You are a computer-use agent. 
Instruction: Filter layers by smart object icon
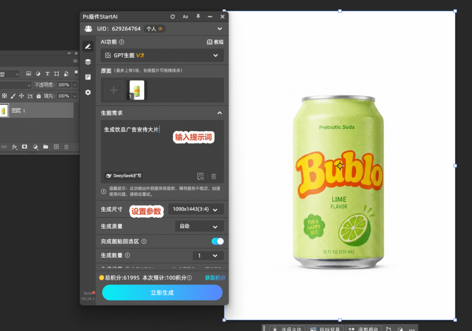click(x=66, y=73)
